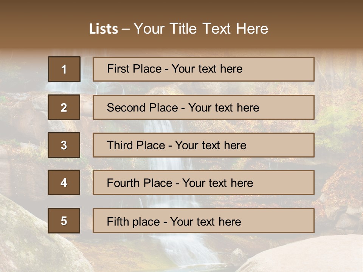
Task: Select the number 4 brown square
Action: coord(64,182)
